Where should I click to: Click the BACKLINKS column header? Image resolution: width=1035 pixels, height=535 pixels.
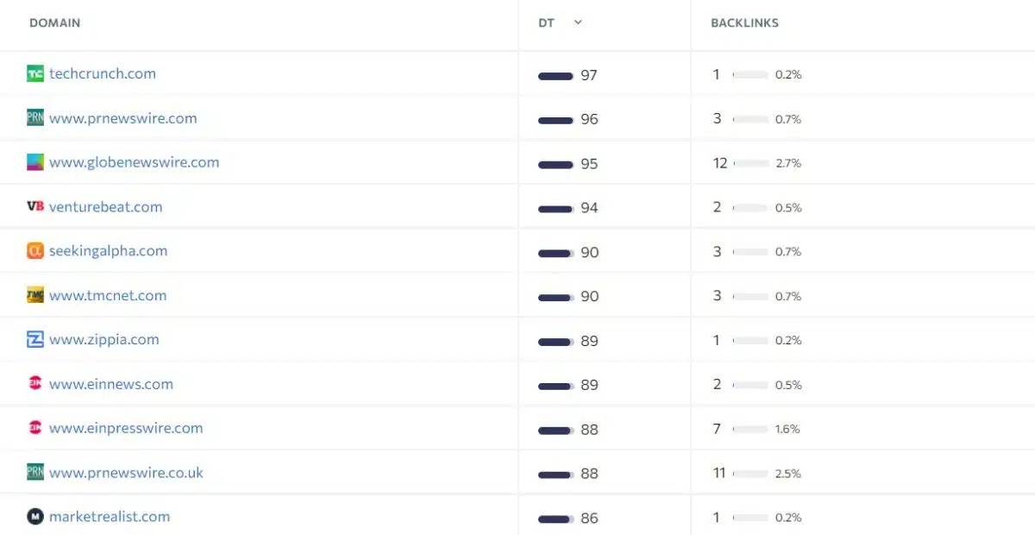(744, 23)
